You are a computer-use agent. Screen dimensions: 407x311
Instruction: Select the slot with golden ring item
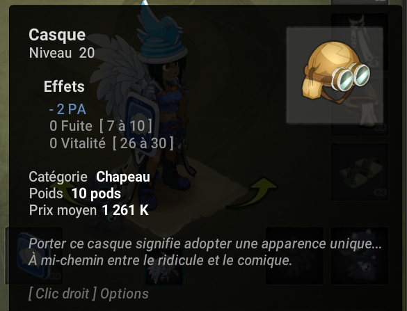[x=360, y=106]
